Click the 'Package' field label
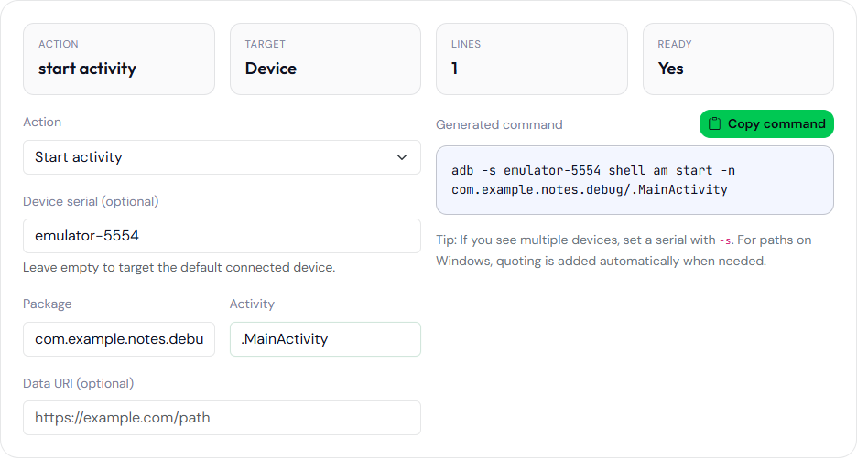Screen dimensions: 857x459 coord(47,304)
